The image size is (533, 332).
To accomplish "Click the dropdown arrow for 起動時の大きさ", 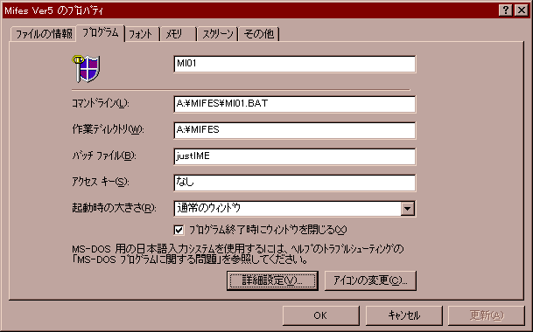I will click(x=407, y=209).
